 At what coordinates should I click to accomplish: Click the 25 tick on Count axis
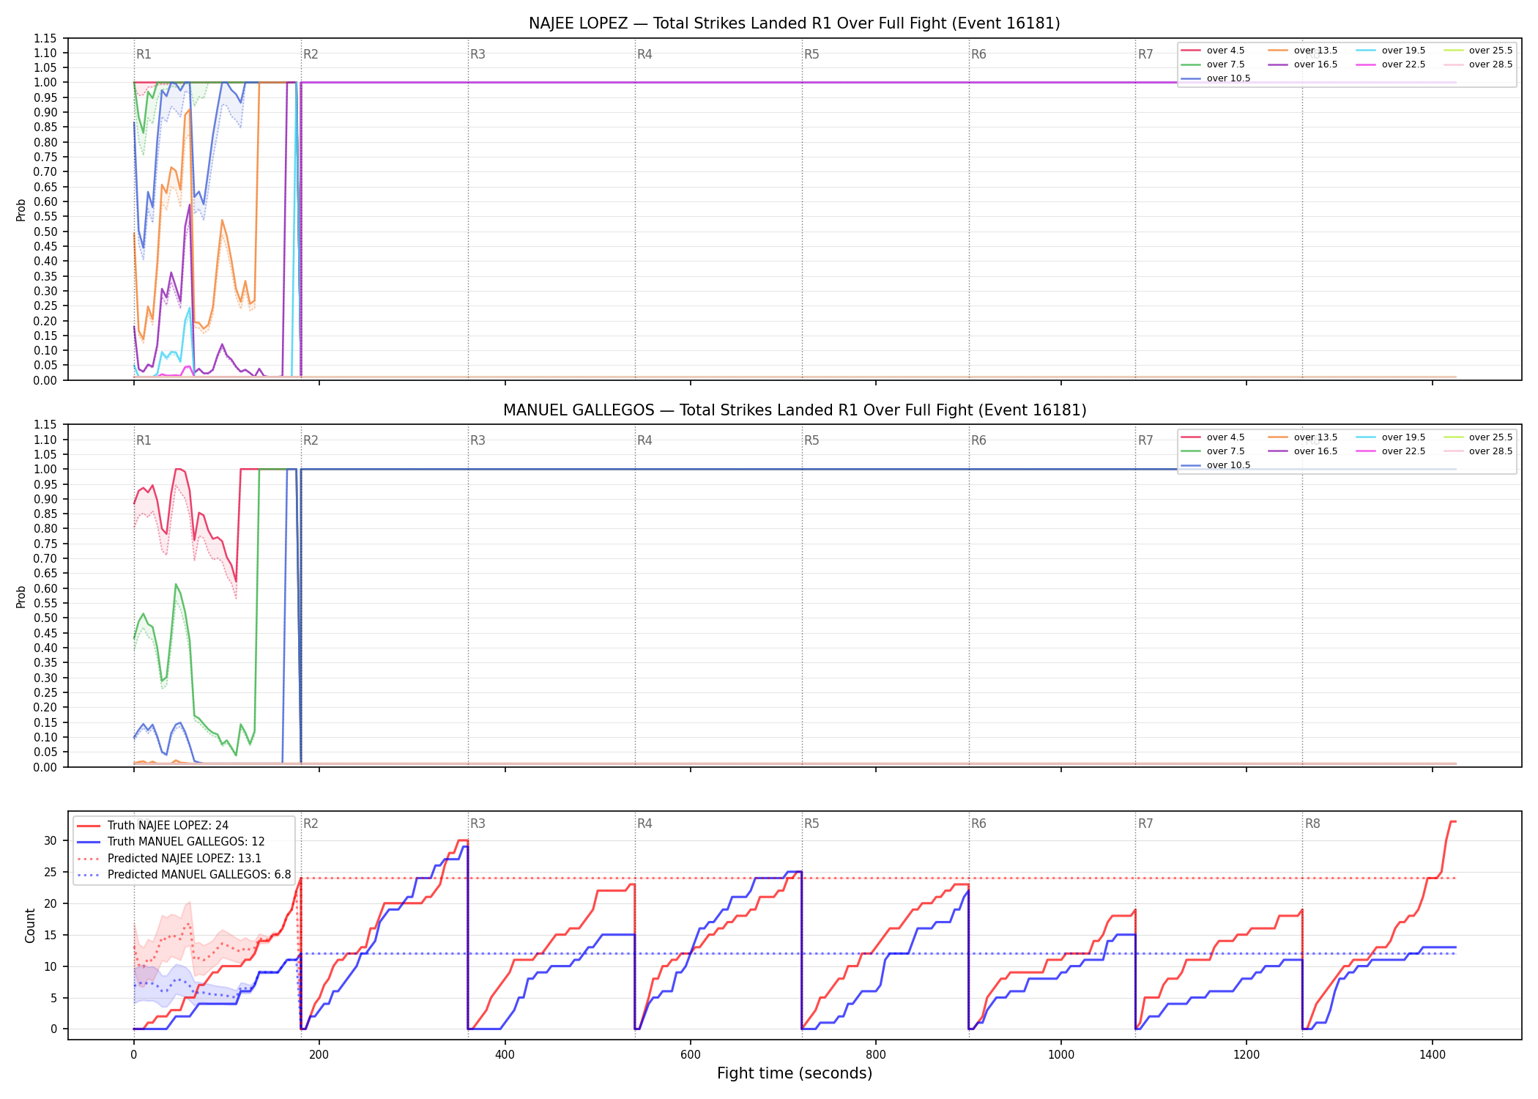[51, 872]
